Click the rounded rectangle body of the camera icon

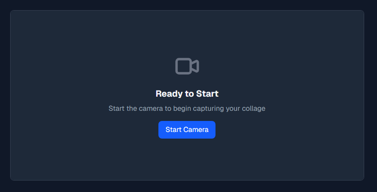coord(184,66)
